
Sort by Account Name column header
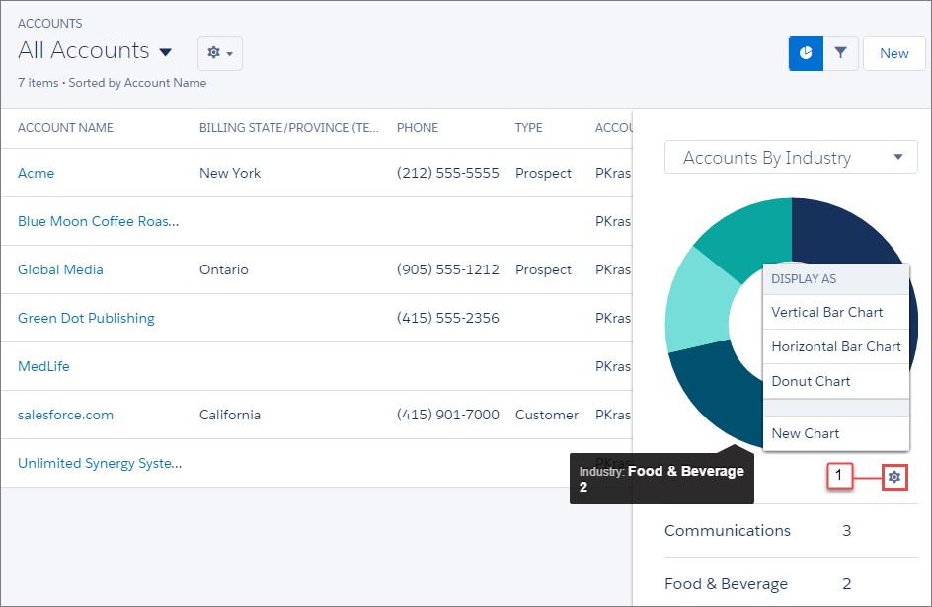65,128
